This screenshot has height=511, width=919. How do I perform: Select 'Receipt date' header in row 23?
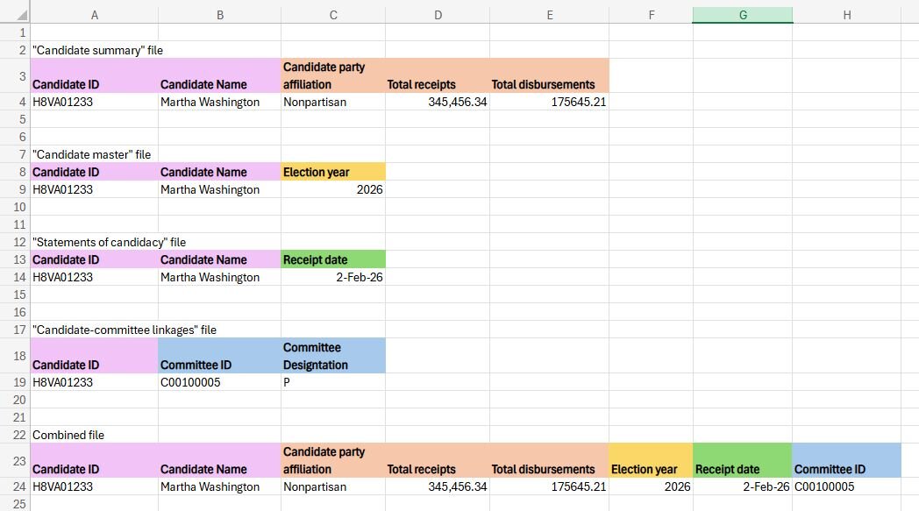coord(743,461)
